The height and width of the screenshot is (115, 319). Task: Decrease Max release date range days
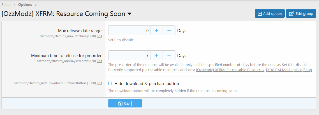169,30
